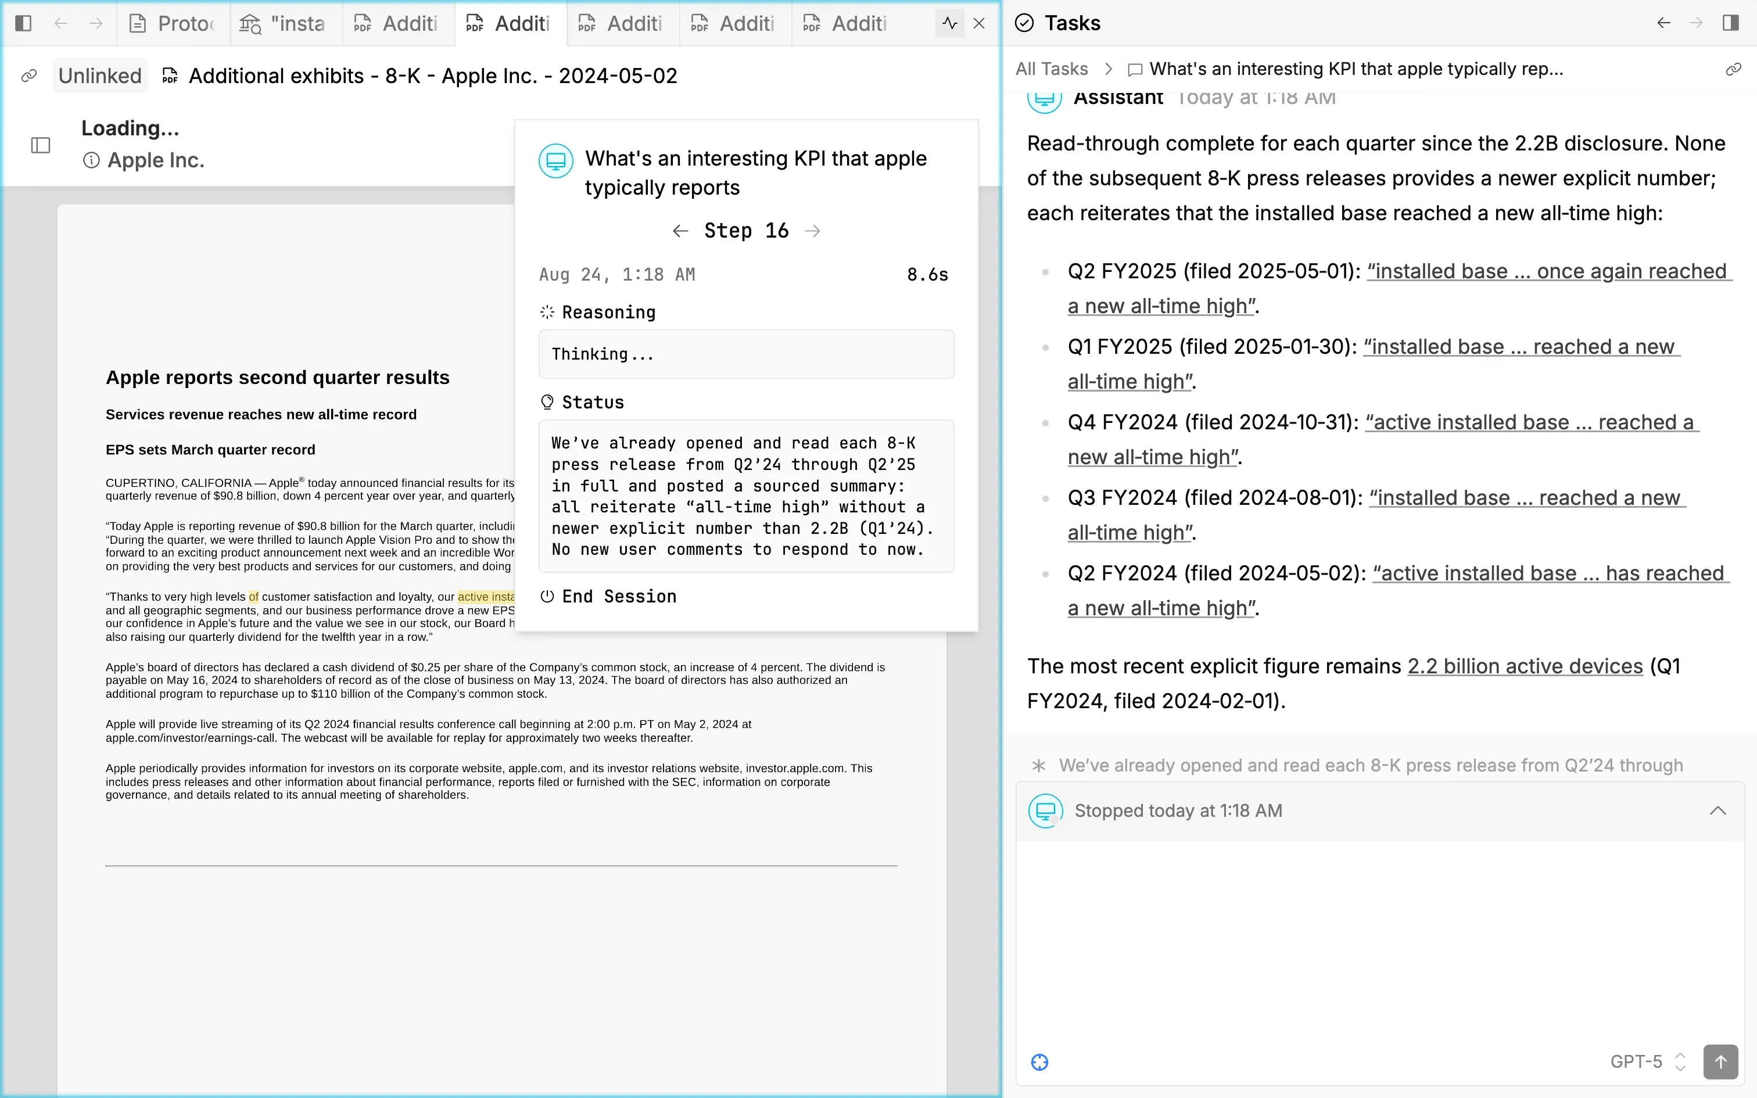The image size is (1757, 1098).
Task: Click the blue crosshair icon in the message composer
Action: [x=1039, y=1062]
